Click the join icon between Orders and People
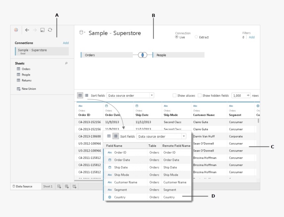Screen dimensions: 284x217 (x=143, y=55)
